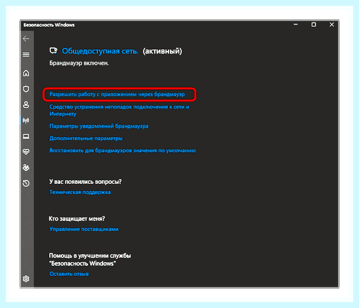Maximize the Безопасность Windows window

point(314,24)
